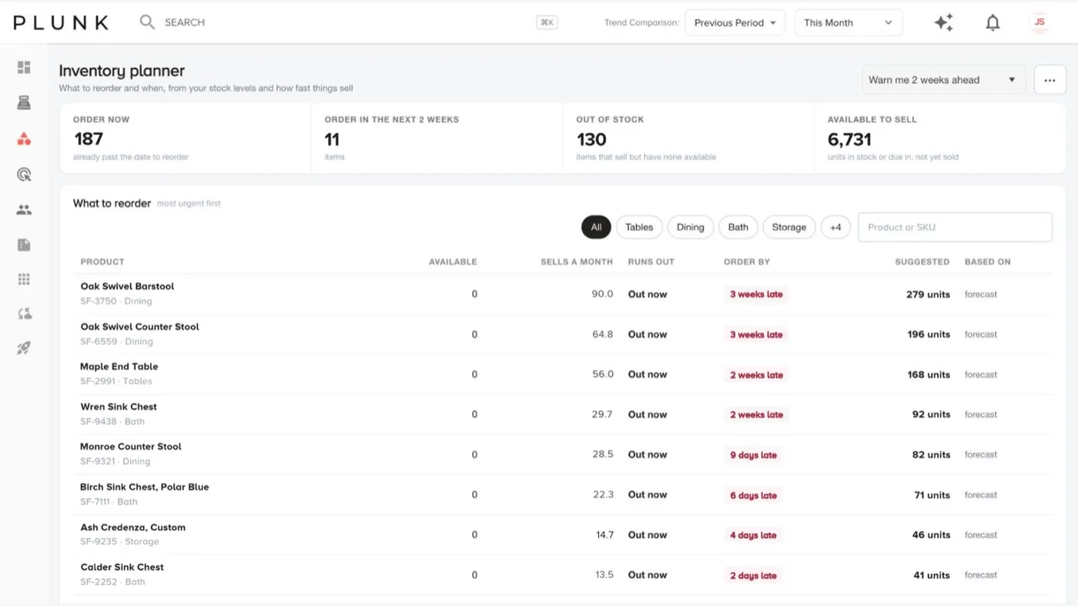1078x606 pixels.
Task: Click the Product or SKU search field
Action: click(955, 227)
